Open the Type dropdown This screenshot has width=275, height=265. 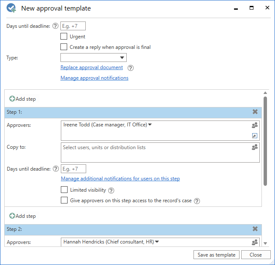tap(93, 58)
